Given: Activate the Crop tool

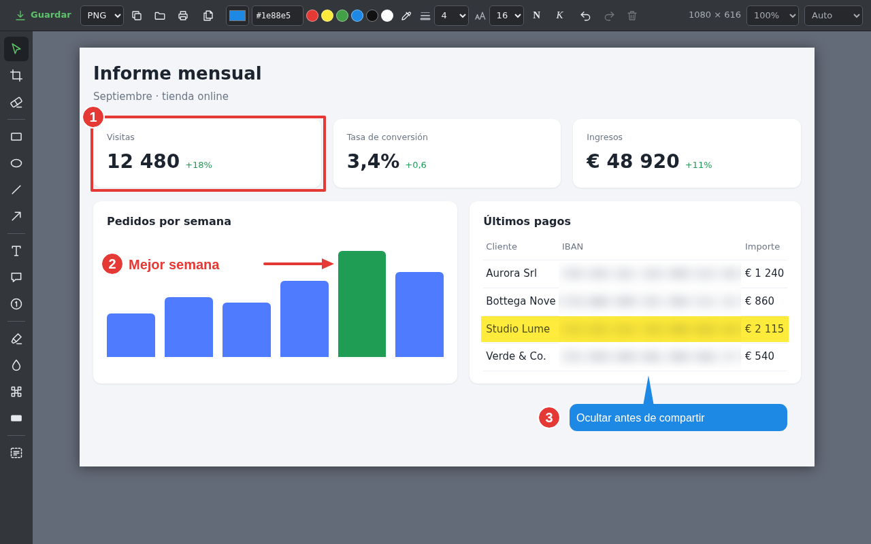Looking at the screenshot, I should coord(16,75).
